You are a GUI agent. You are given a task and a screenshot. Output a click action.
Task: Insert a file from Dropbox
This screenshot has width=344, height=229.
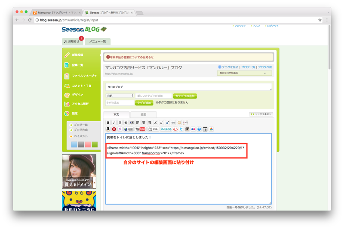point(199,129)
